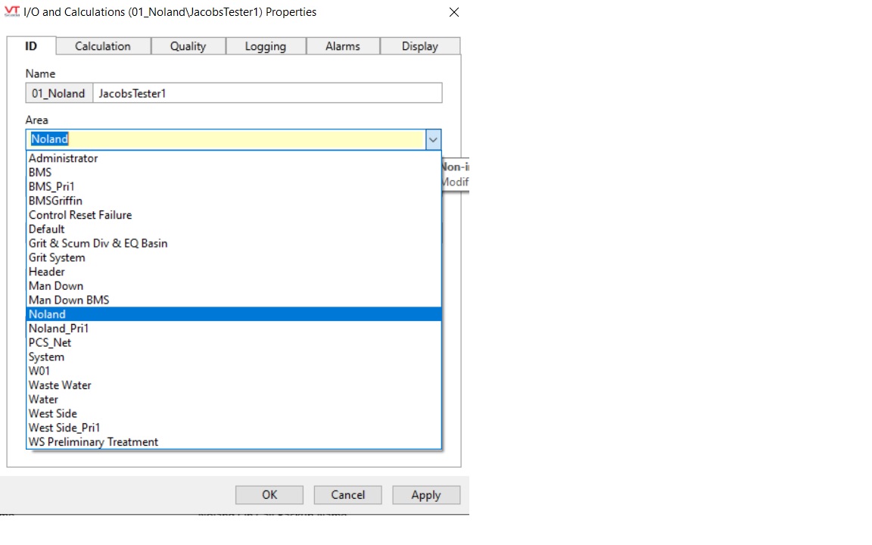This screenshot has height=545, width=872.
Task: Open the Quality tab
Action: point(188,46)
